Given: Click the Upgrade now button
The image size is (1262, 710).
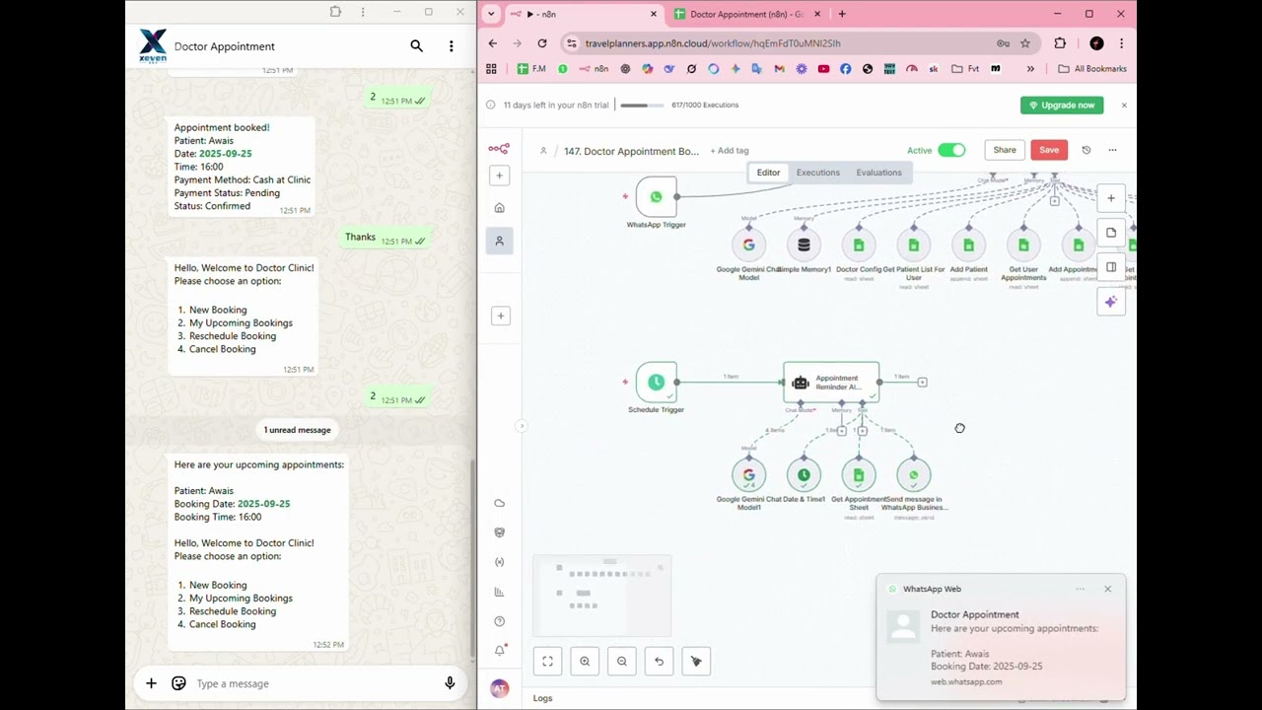Looking at the screenshot, I should point(1061,106).
